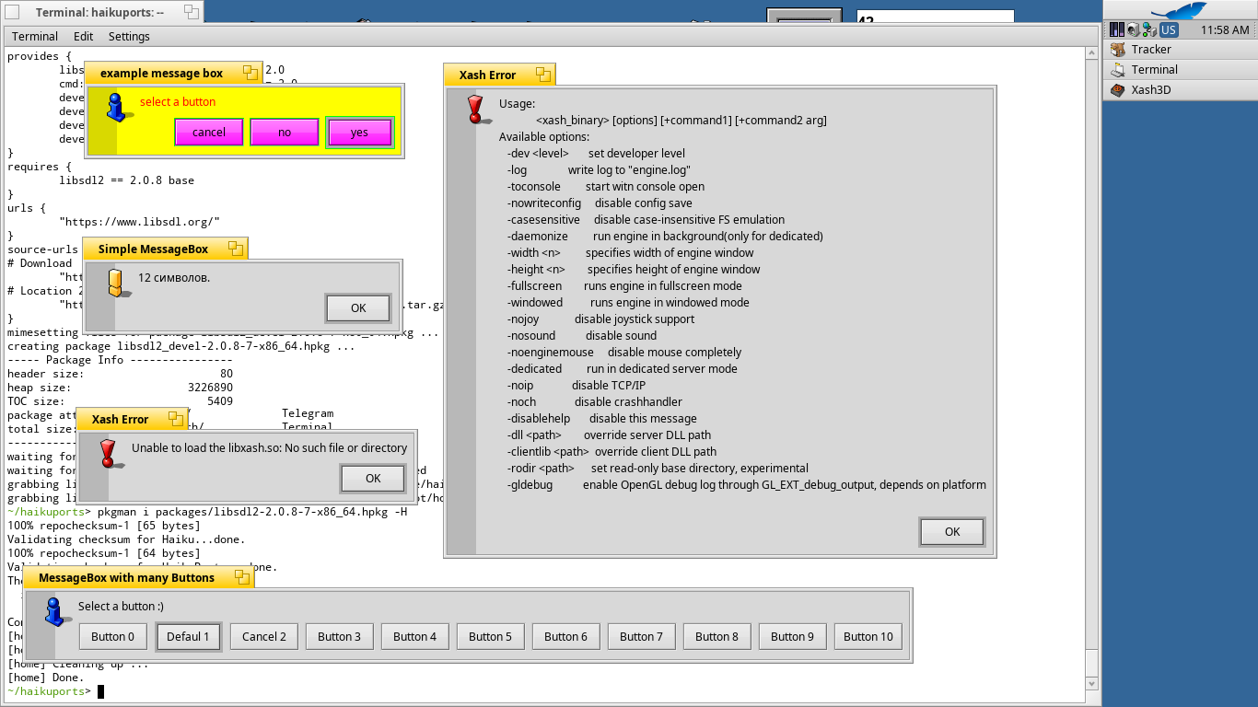Image resolution: width=1258 pixels, height=707 pixels.
Task: Switch to Xash3D in Deskbar
Action: point(1180,90)
